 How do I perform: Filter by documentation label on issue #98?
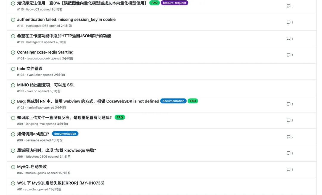tap(65, 134)
